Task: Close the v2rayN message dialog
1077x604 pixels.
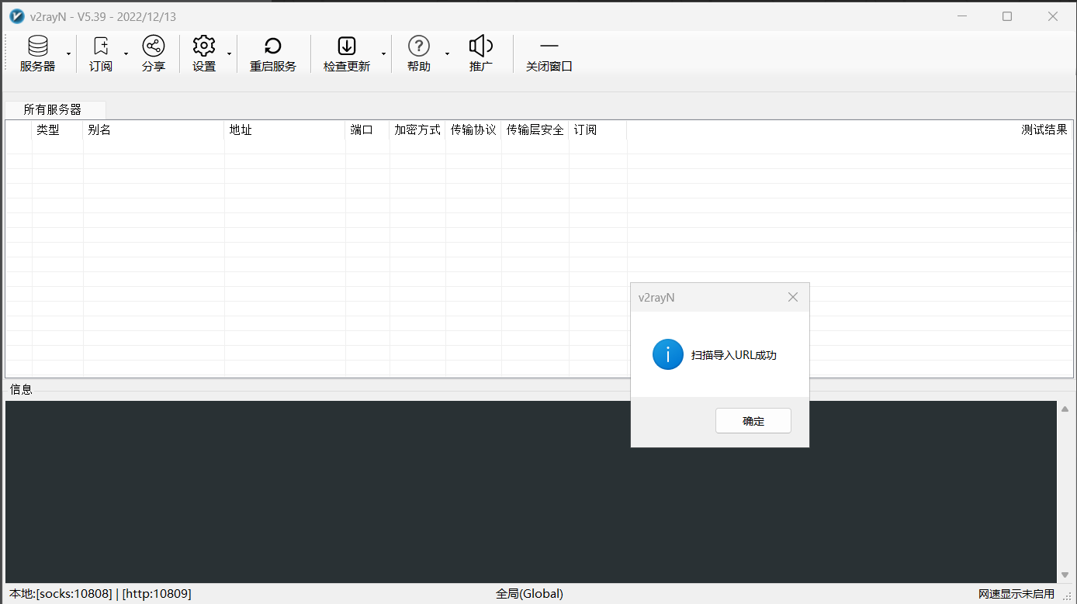Action: 792,297
